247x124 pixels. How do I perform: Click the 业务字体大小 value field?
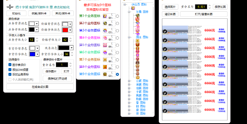(31, 40)
